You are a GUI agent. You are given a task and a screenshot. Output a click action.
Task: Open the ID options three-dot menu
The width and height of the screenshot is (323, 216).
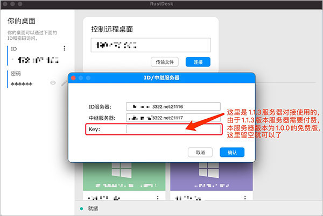[65, 48]
